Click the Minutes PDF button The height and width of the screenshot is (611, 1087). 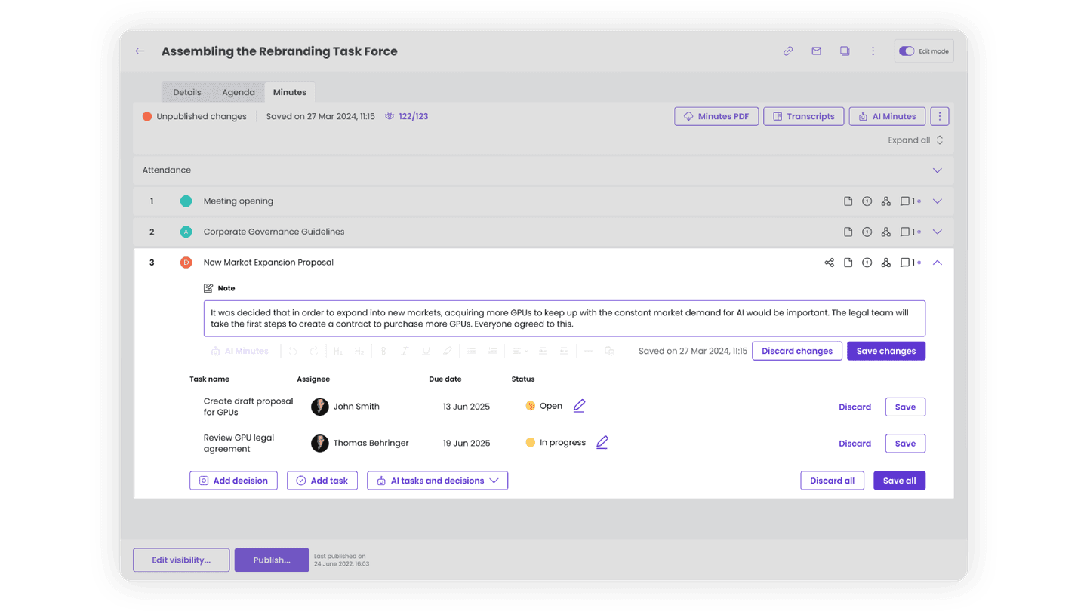[716, 116]
